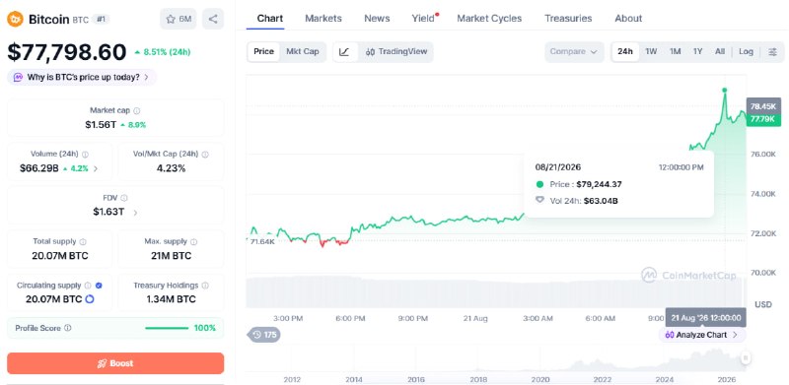Viewport: 789px width, 385px height.
Task: Open the Compare dropdown
Action: pos(574,52)
